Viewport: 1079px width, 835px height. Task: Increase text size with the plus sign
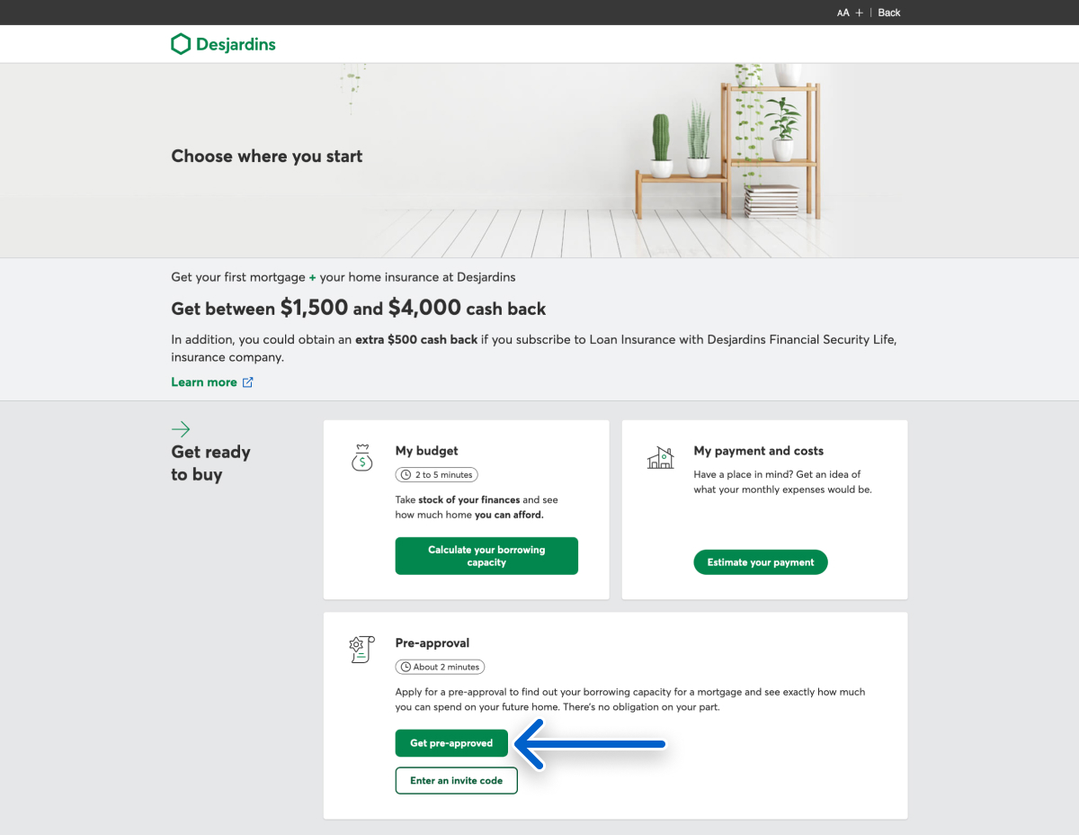pos(860,13)
